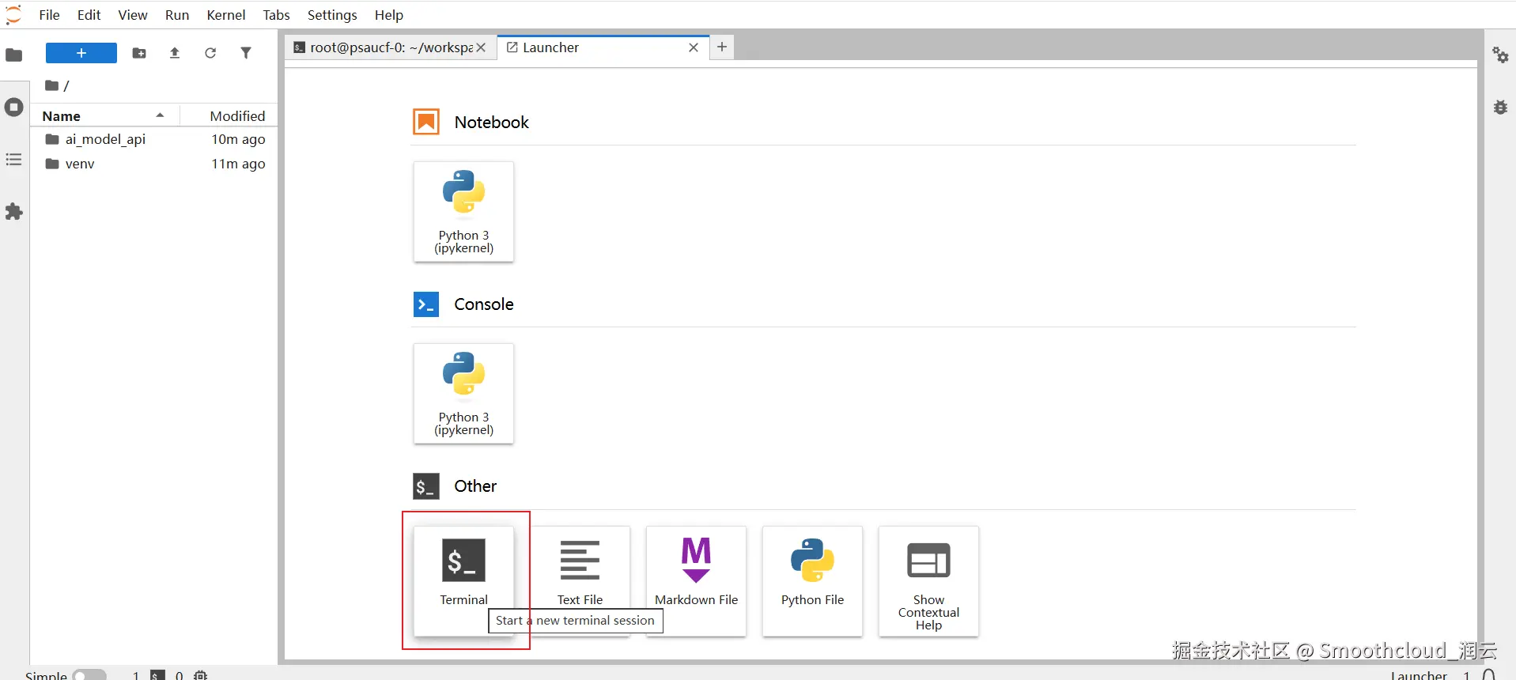Create a new Python File
Screen dimensions: 1516x680
(812, 581)
